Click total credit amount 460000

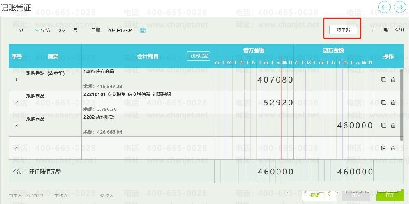355,172
